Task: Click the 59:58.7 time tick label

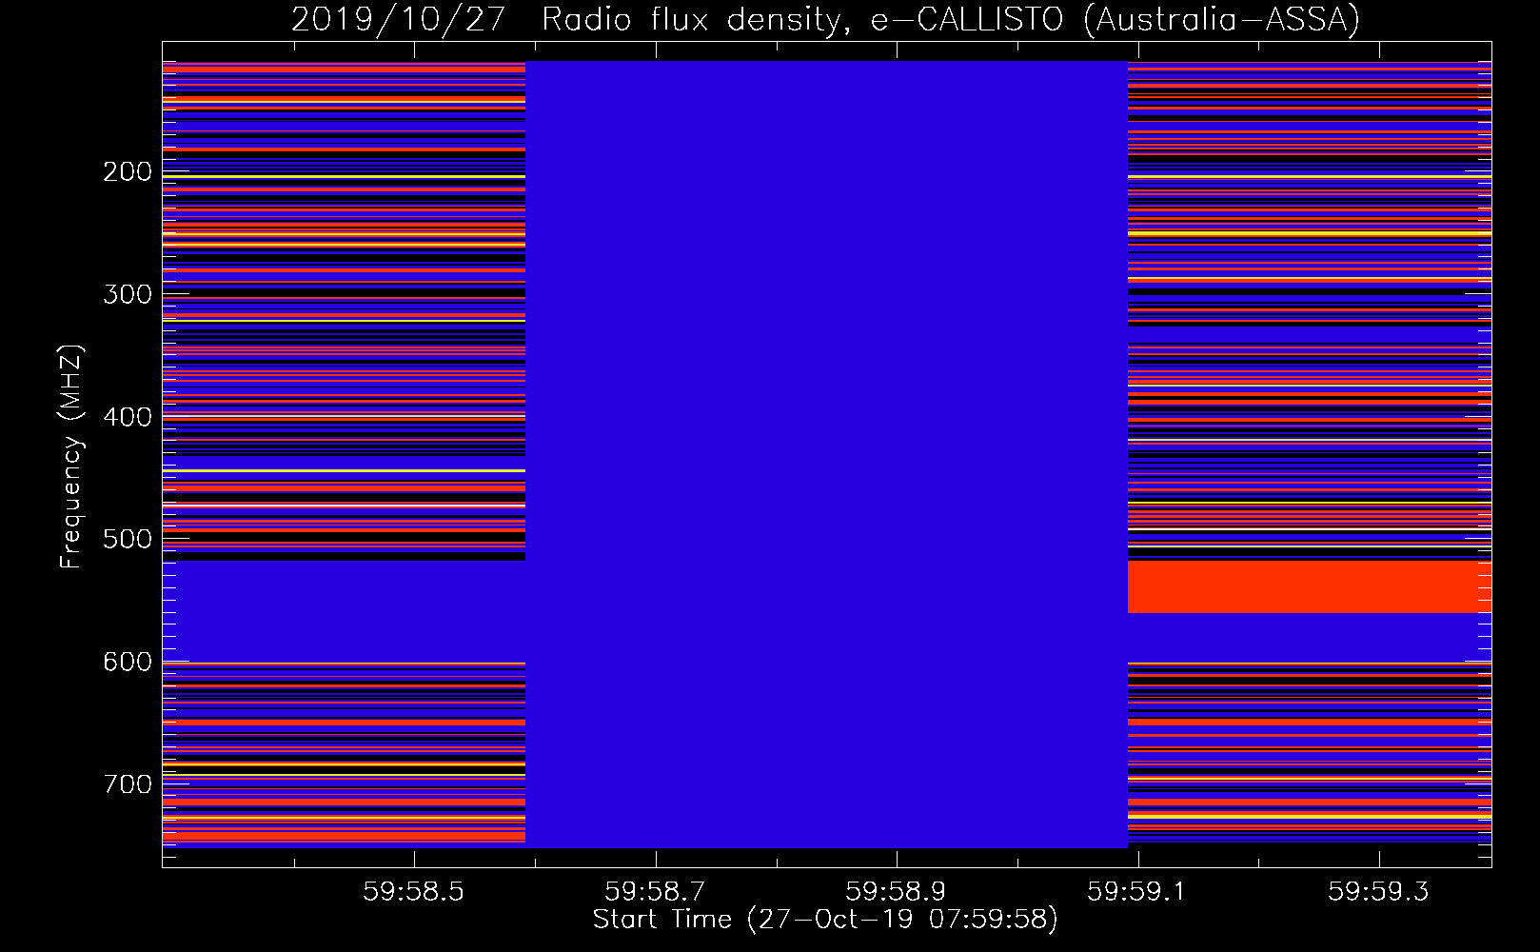Action: [656, 892]
